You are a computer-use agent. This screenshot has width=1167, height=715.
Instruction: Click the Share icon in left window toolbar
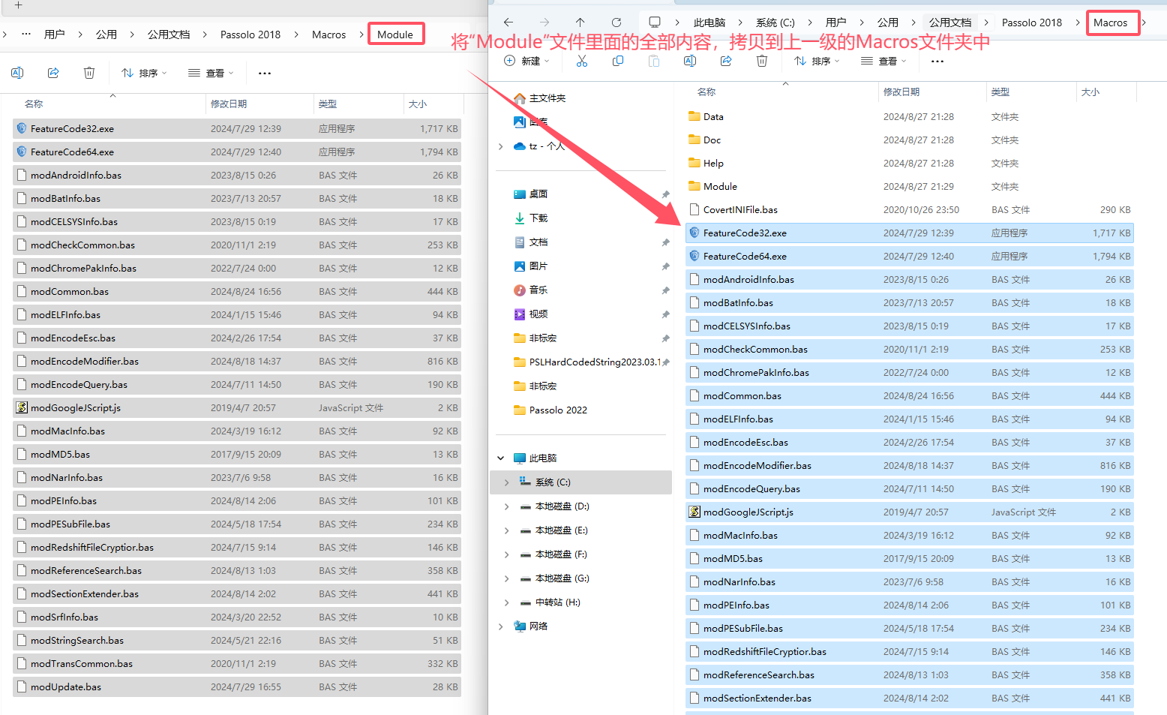[x=53, y=73]
